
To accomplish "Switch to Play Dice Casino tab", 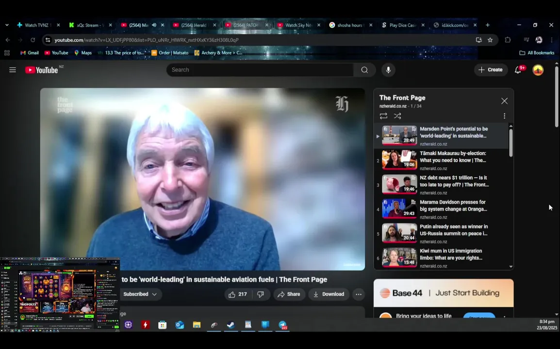I will (403, 25).
